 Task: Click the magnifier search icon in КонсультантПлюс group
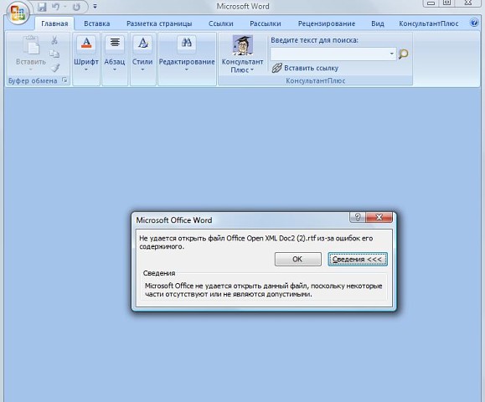coord(404,54)
